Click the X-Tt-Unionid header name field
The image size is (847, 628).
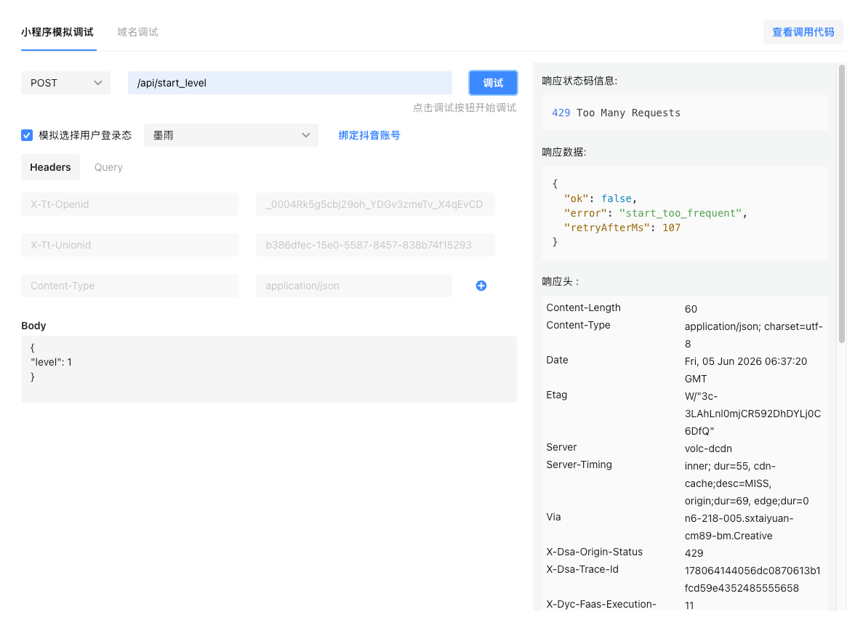coord(129,245)
